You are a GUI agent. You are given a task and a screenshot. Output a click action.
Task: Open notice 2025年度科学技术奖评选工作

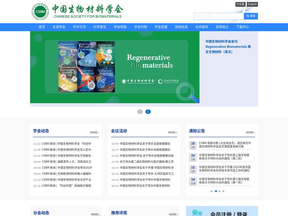pyautogui.click(x=225, y=169)
